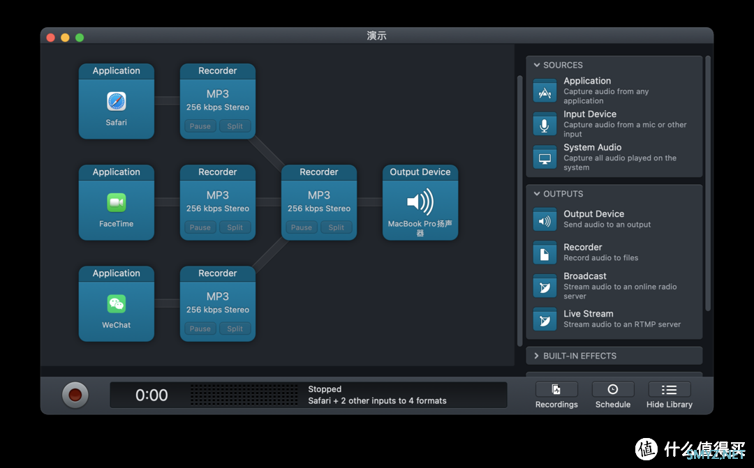
Task: Select the Live Stream icon in the library
Action: (545, 319)
